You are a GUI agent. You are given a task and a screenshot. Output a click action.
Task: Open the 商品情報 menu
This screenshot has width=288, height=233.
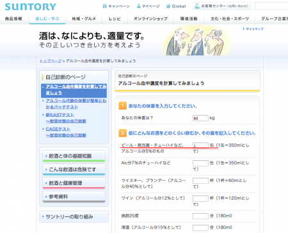click(13, 19)
